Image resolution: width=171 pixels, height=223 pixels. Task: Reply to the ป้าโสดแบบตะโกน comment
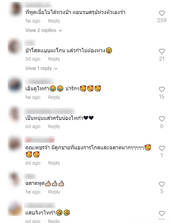point(54,59)
